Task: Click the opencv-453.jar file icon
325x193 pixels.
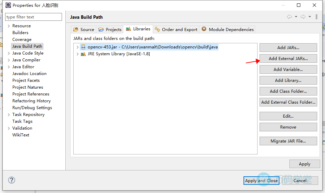Action: coord(83,47)
